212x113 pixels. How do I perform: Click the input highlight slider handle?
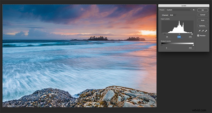pyautogui.click(x=192, y=34)
